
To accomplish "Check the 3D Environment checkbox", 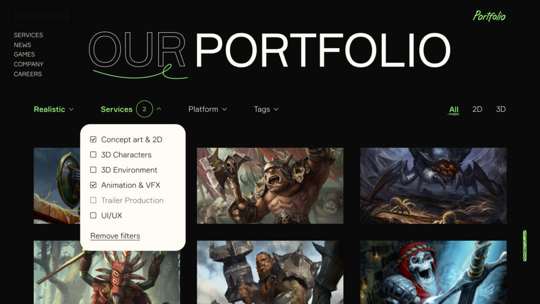I will 93,169.
